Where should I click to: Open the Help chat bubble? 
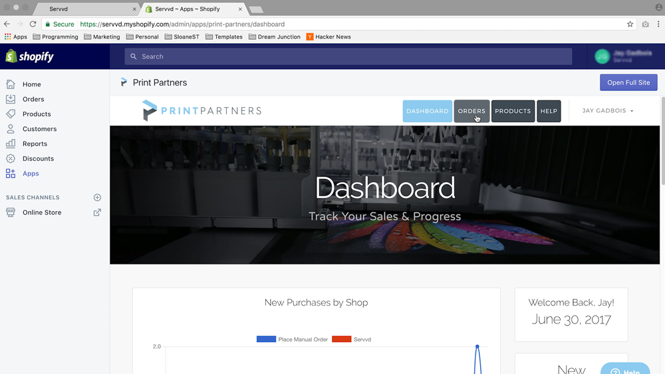[625, 369]
